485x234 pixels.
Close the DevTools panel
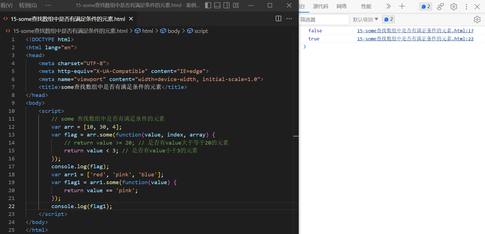click(x=477, y=6)
